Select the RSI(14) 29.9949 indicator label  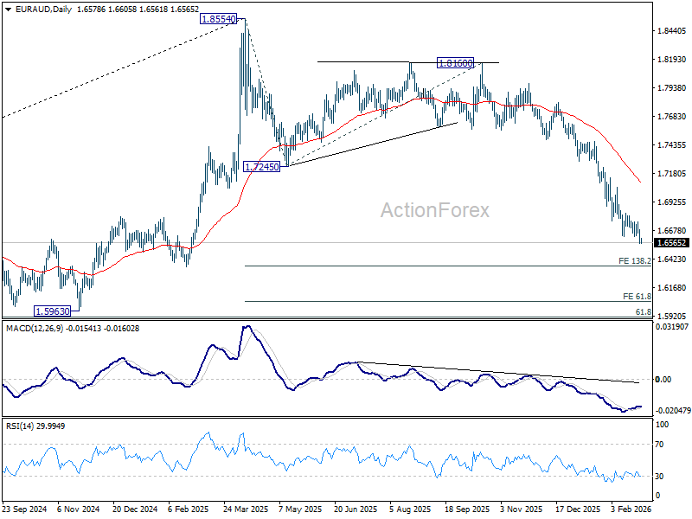[35, 426]
